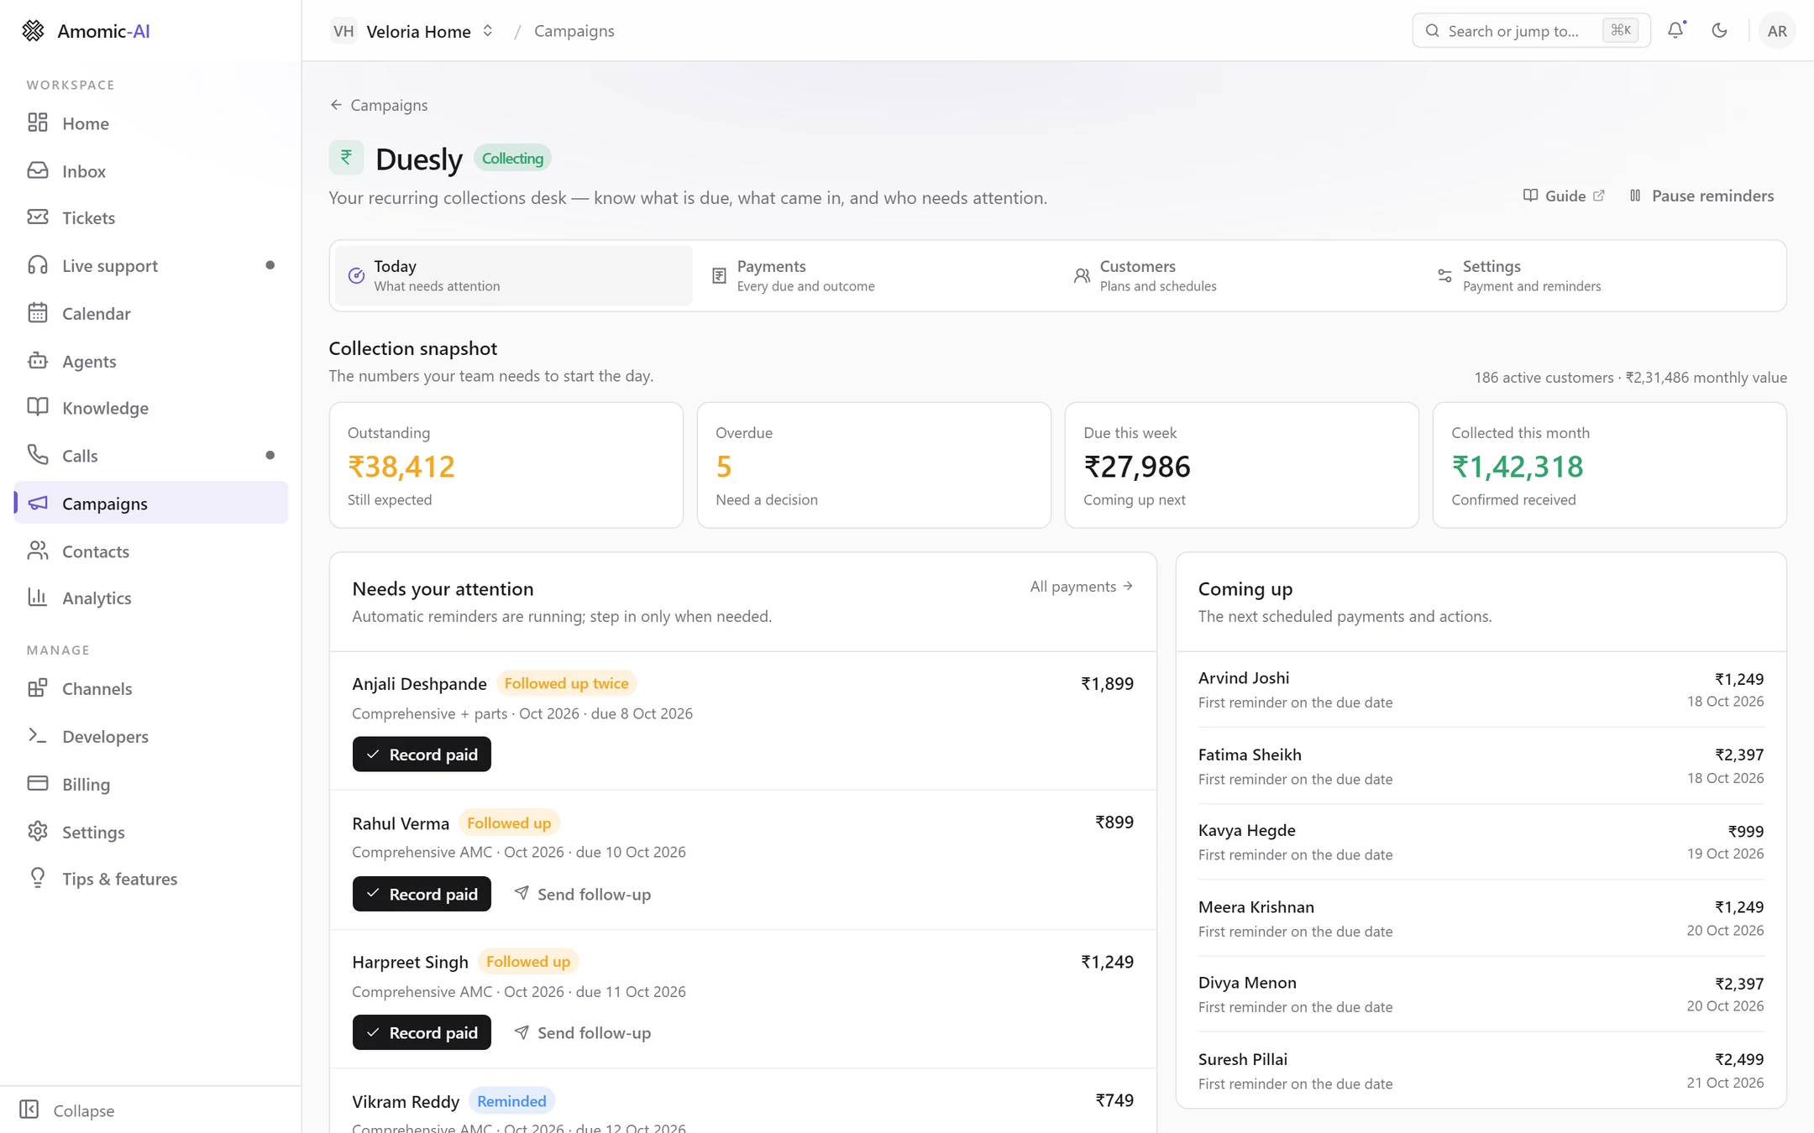Switch to the Today tab
This screenshot has height=1133, width=1814.
pyautogui.click(x=514, y=275)
